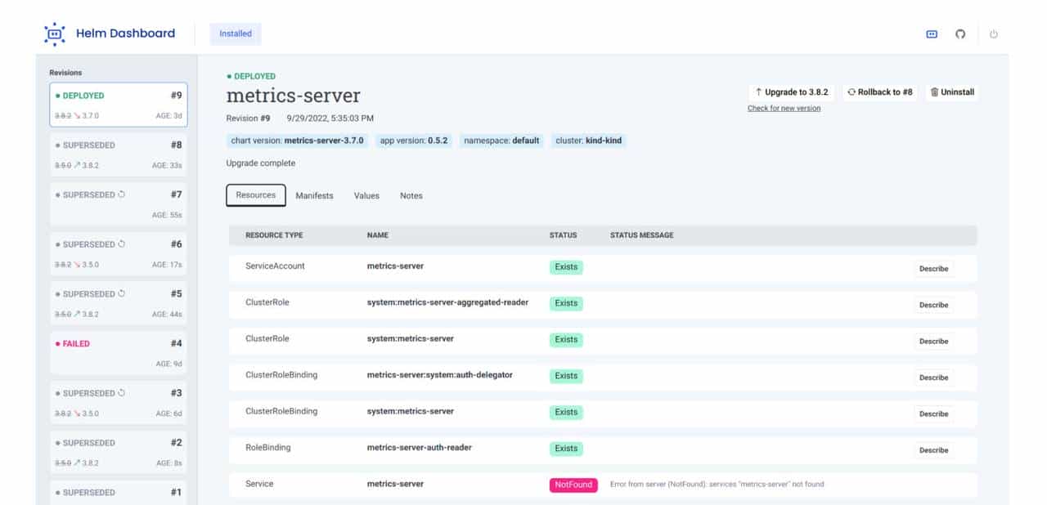
Task: Describe ClusterRole system:metrics-server-aggregated-reader
Action: click(932, 305)
